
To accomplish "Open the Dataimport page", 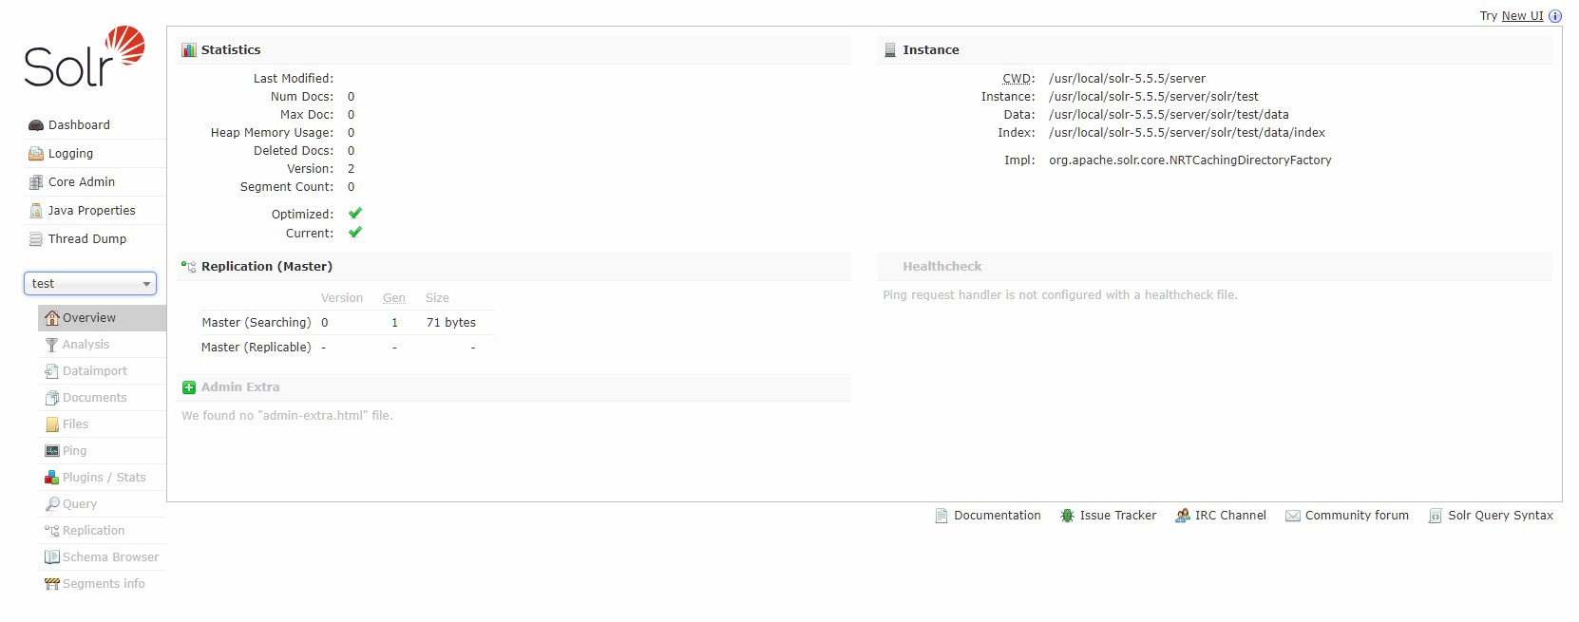I will [95, 371].
